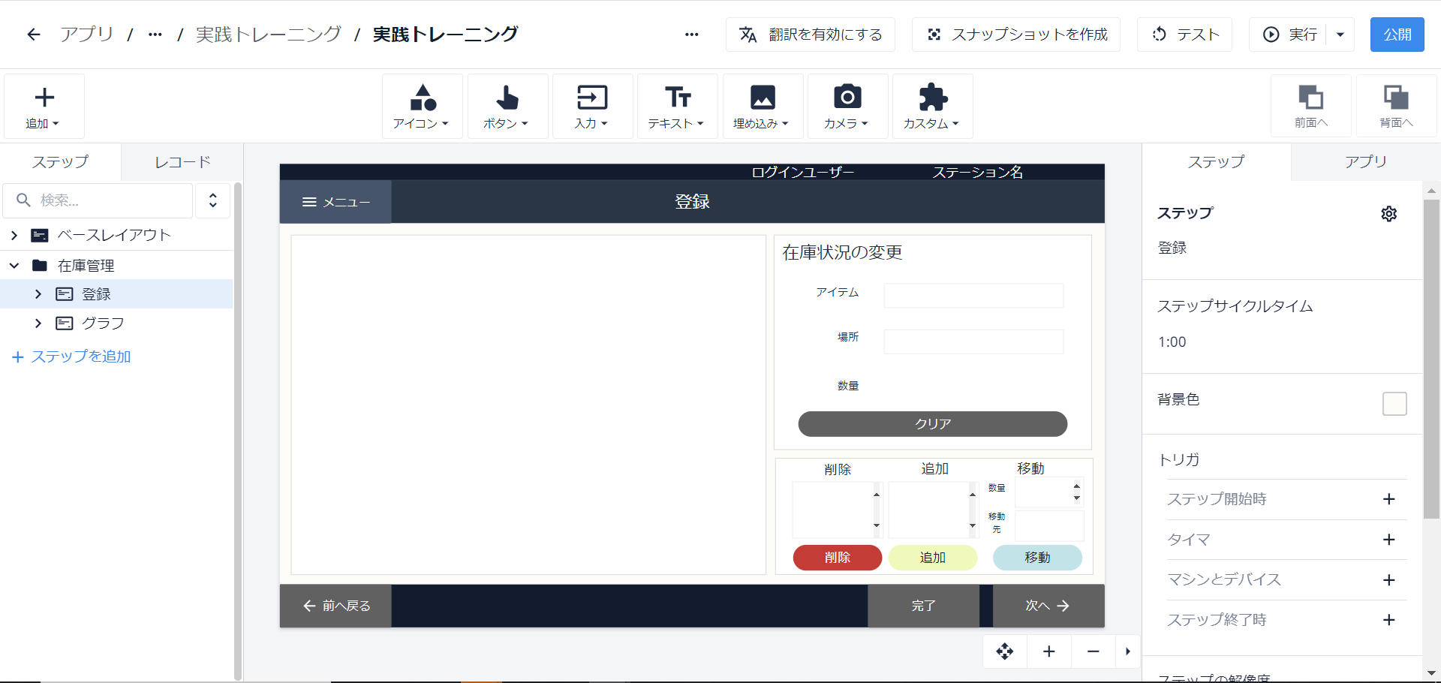Click the step 検索 search field

[x=98, y=200]
